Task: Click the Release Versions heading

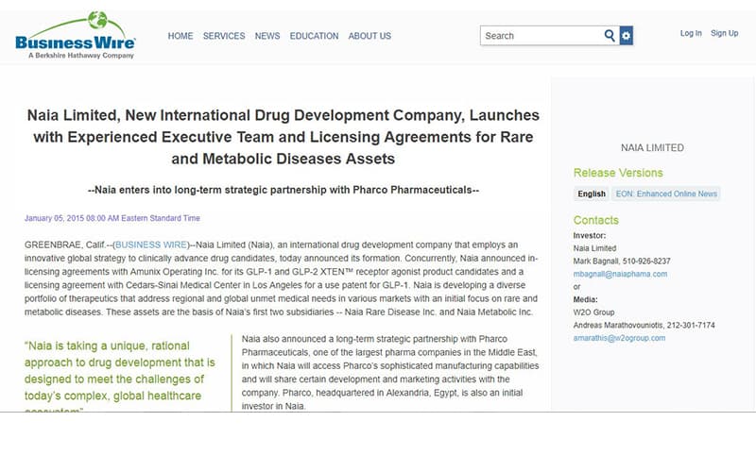Action: (618, 173)
